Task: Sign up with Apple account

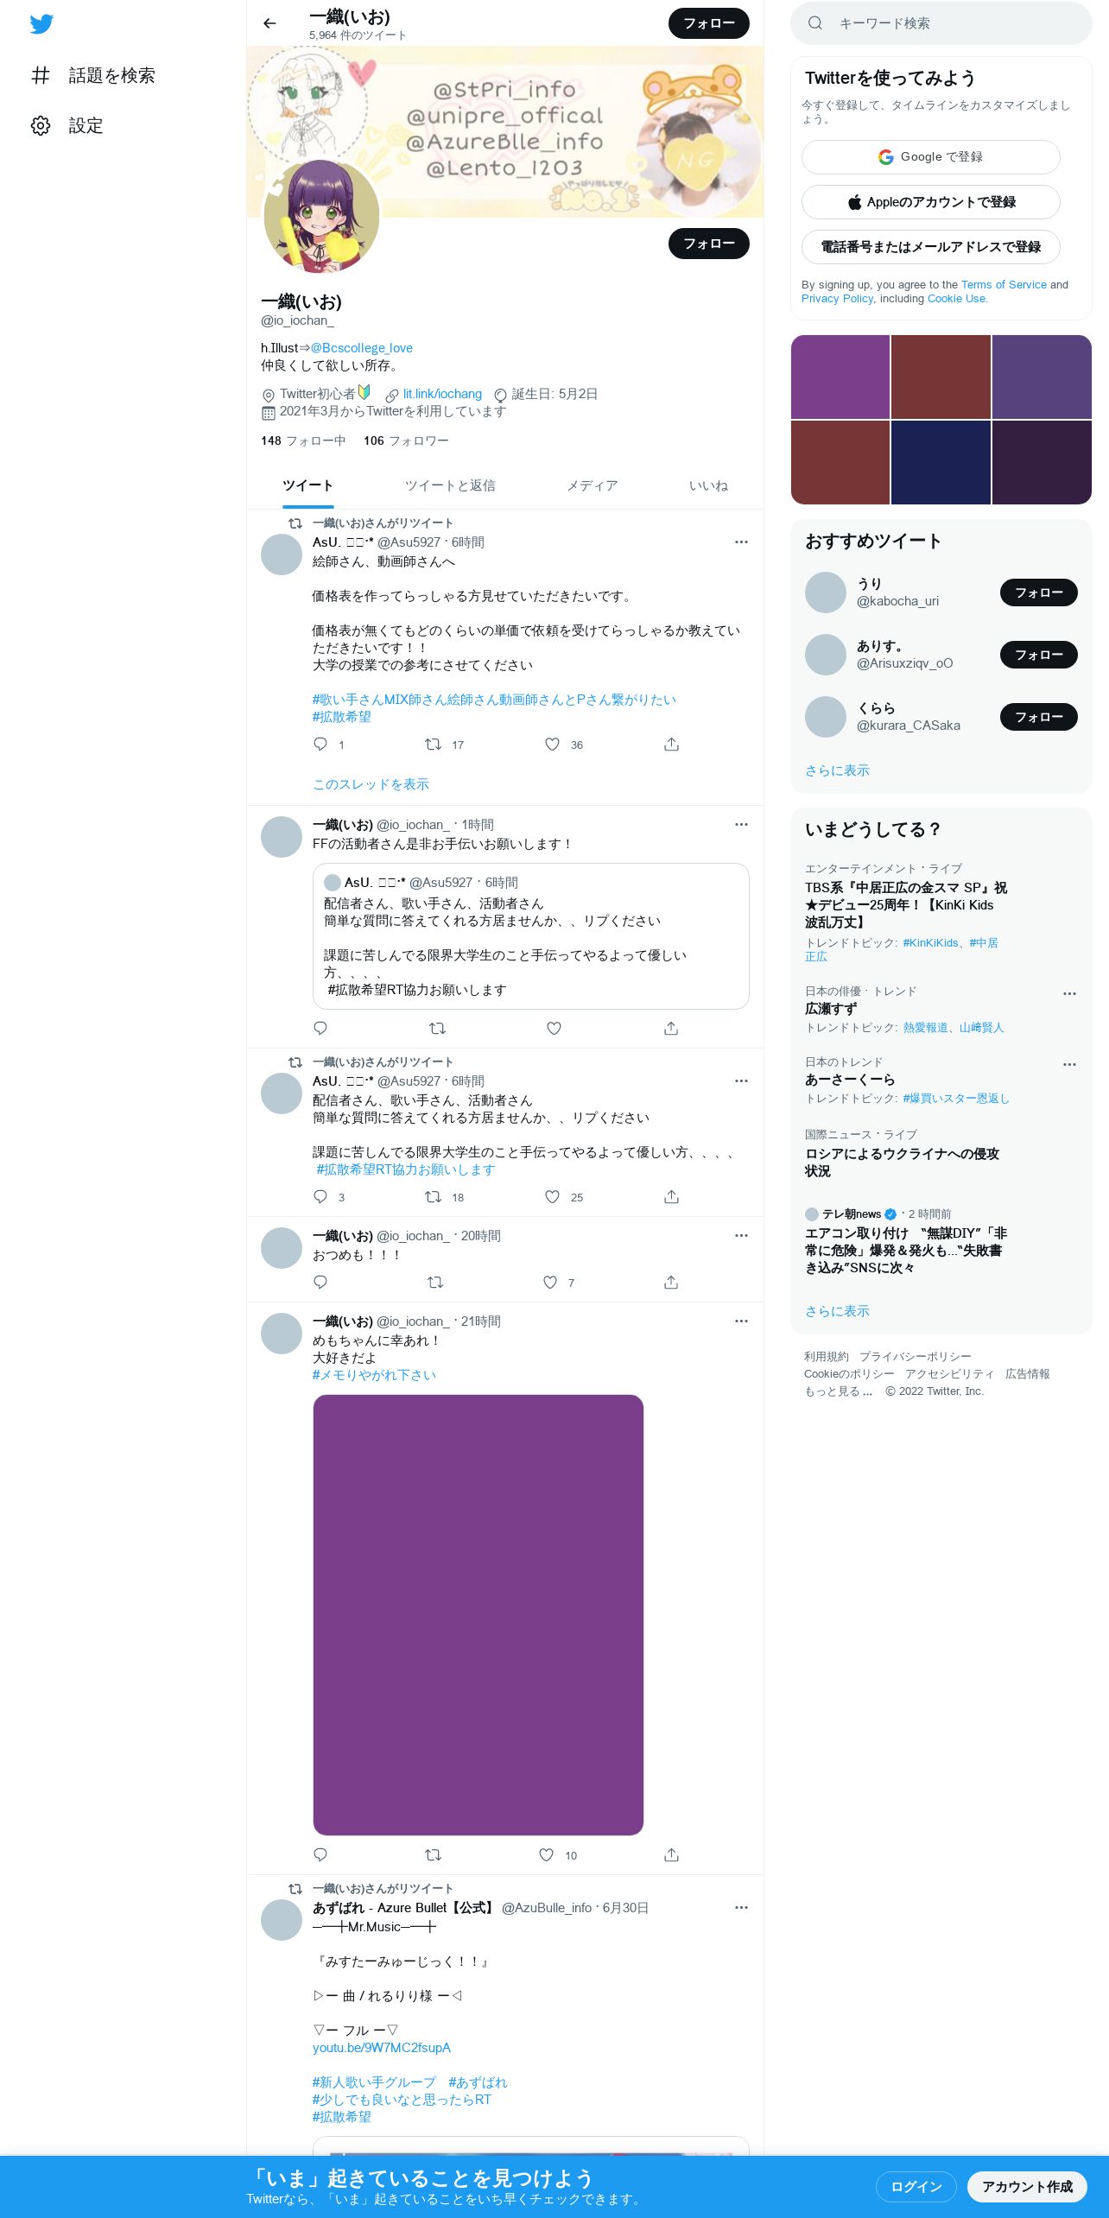Action: 931,202
